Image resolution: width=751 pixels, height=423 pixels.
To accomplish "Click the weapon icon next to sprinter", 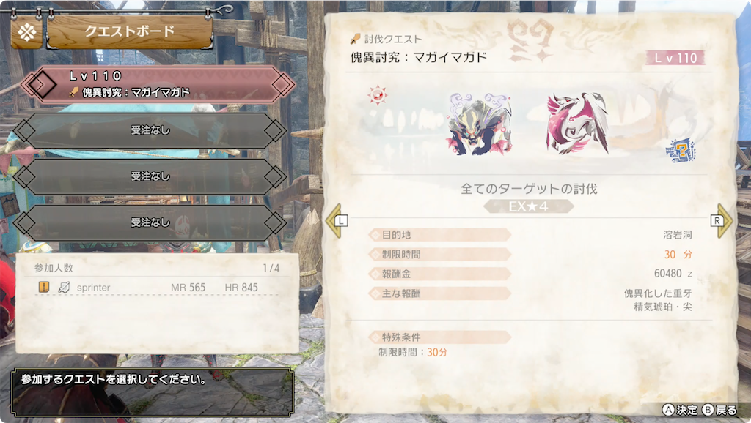I will click(x=64, y=287).
